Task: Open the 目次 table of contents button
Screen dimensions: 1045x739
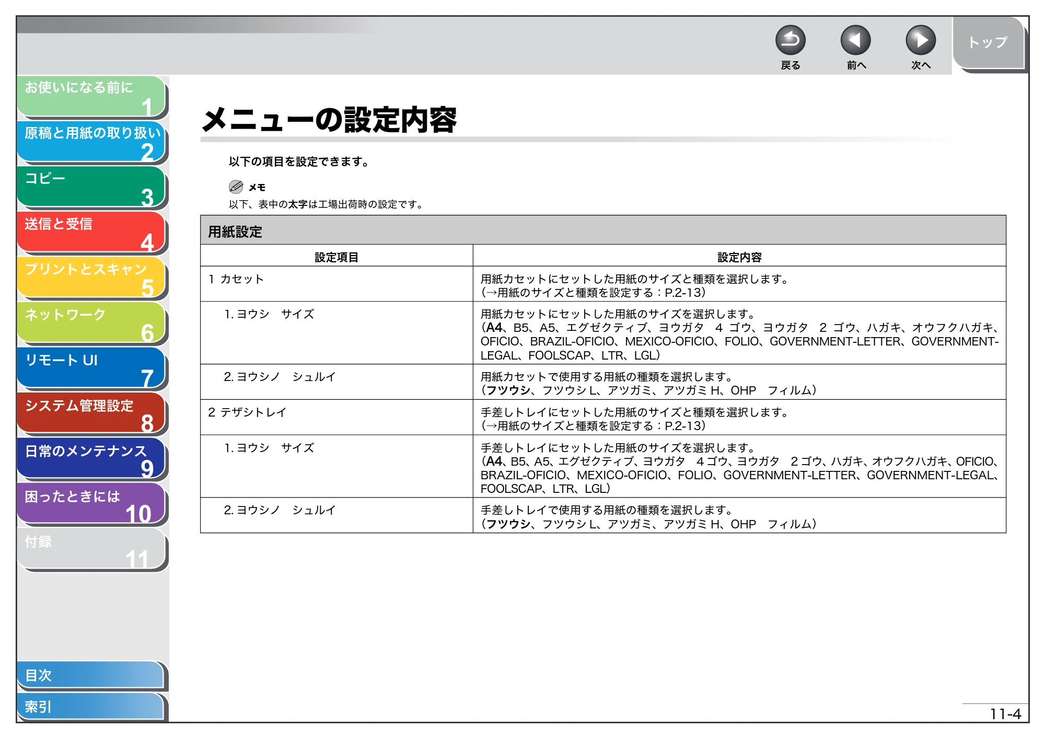Action: click(91, 675)
